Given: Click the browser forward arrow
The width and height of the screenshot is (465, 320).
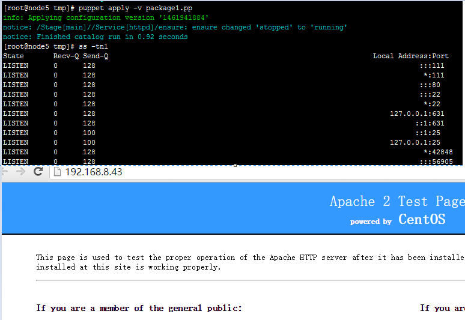Looking at the screenshot, I should (20, 172).
